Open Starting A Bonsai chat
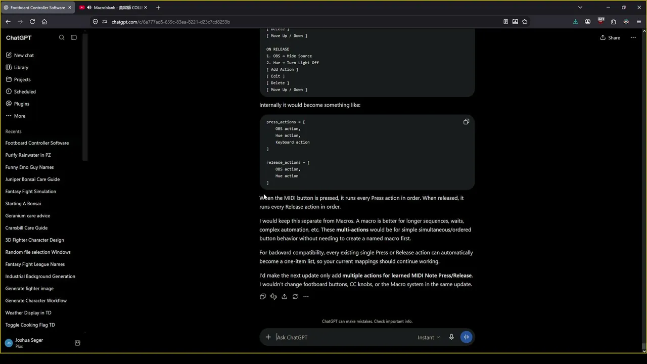This screenshot has width=647, height=364. pos(23,204)
